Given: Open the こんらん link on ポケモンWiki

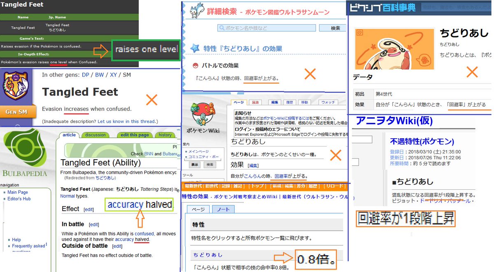Looking at the screenshot, I should [x=252, y=176].
